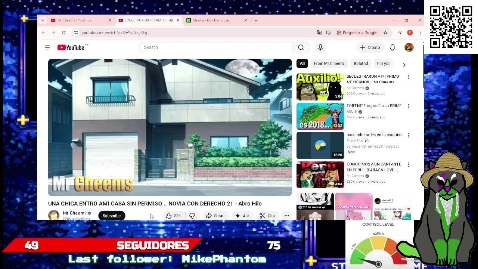Open YouTube notifications bell
478x269 pixels.
point(392,47)
